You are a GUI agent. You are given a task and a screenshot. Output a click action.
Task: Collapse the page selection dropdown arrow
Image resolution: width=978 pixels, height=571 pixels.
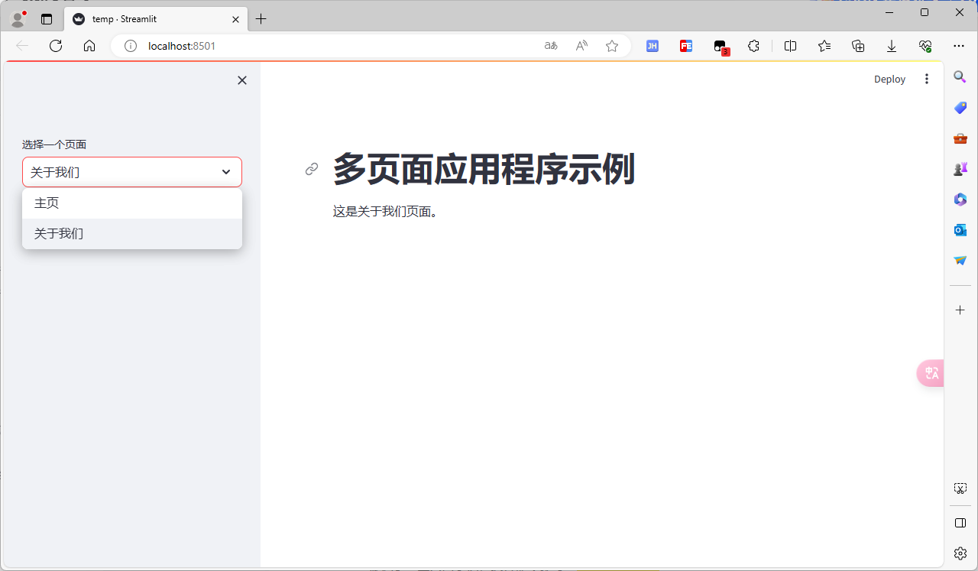[226, 172]
